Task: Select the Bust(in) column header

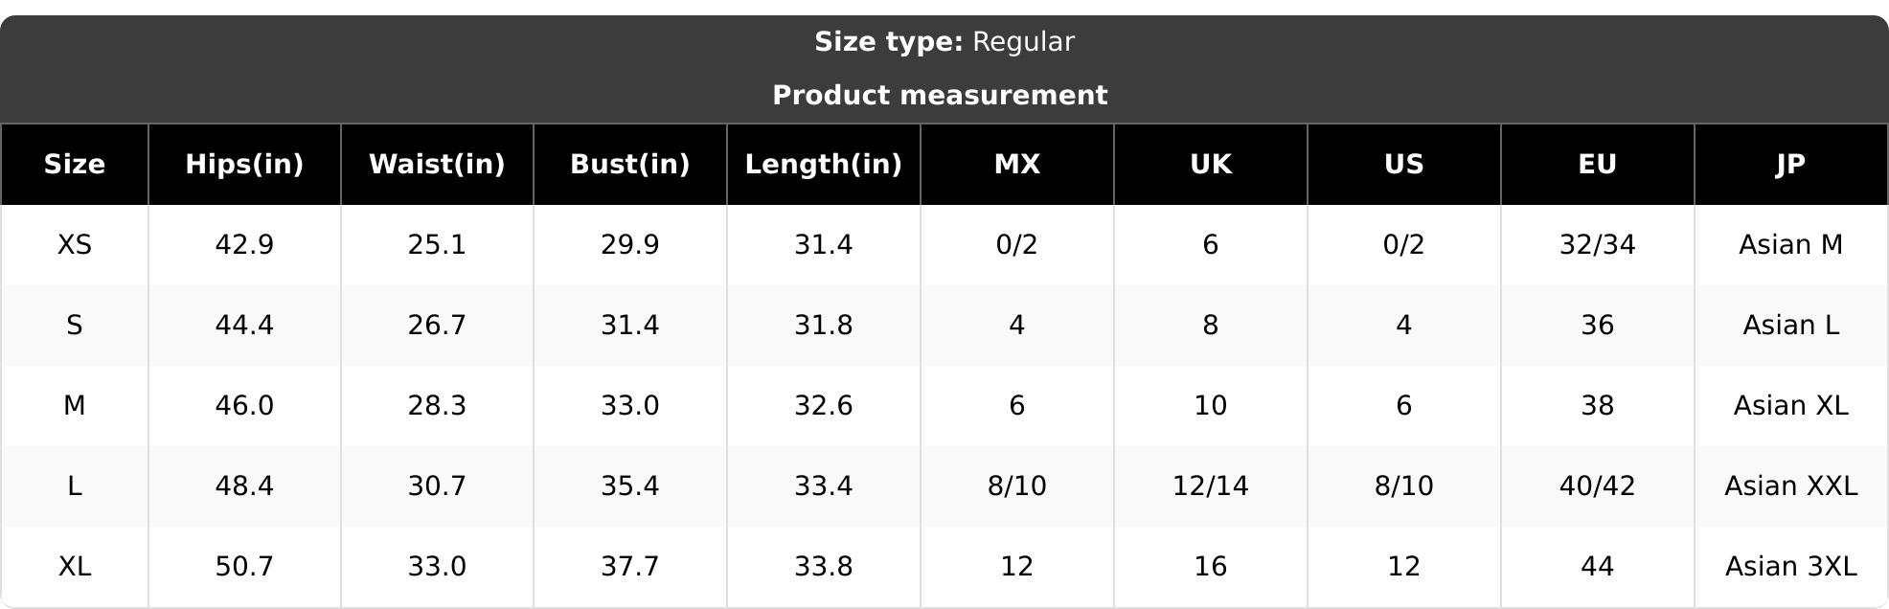Action: coord(630,164)
